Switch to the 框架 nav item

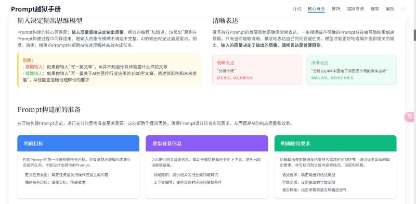pyautogui.click(x=374, y=9)
